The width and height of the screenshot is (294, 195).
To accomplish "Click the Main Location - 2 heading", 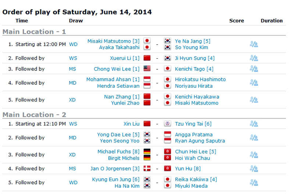I will pyautogui.click(x=34, y=115).
